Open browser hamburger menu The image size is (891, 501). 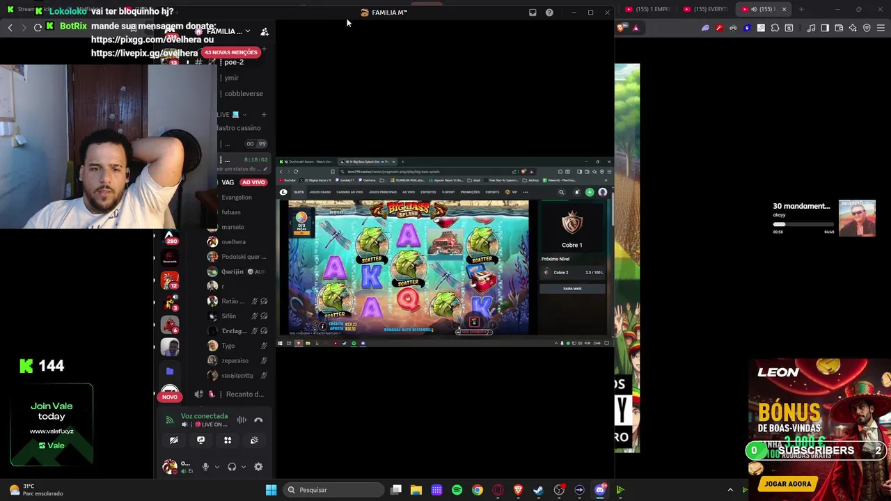point(881,28)
